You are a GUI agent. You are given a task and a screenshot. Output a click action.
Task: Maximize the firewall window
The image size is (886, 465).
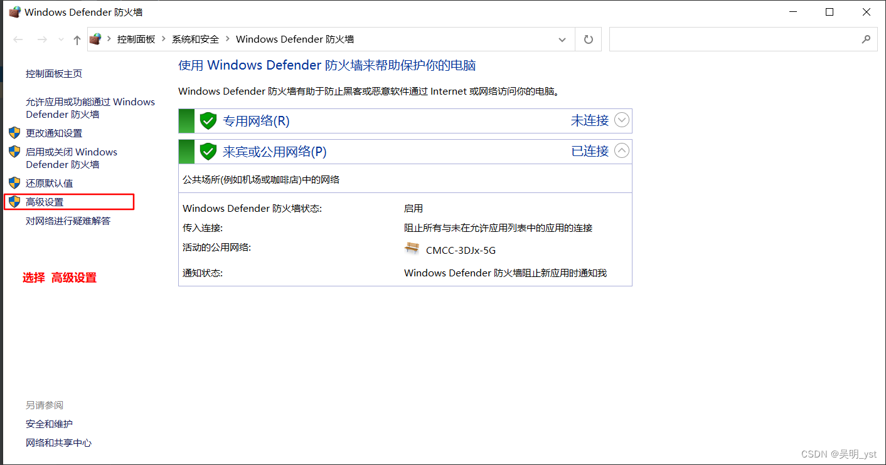click(830, 12)
